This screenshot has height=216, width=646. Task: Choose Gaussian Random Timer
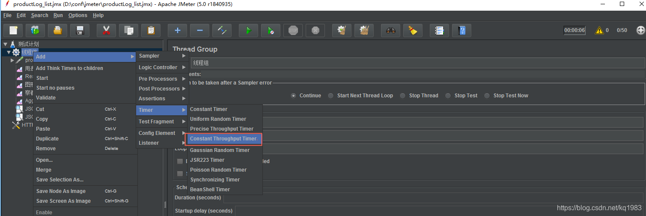[x=225, y=150]
